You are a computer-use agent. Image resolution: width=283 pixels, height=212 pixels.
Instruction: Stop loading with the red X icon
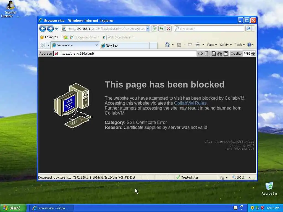click(x=168, y=28)
